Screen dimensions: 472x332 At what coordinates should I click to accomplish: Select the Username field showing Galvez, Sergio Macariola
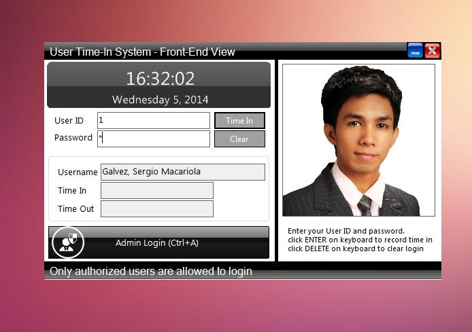point(183,172)
